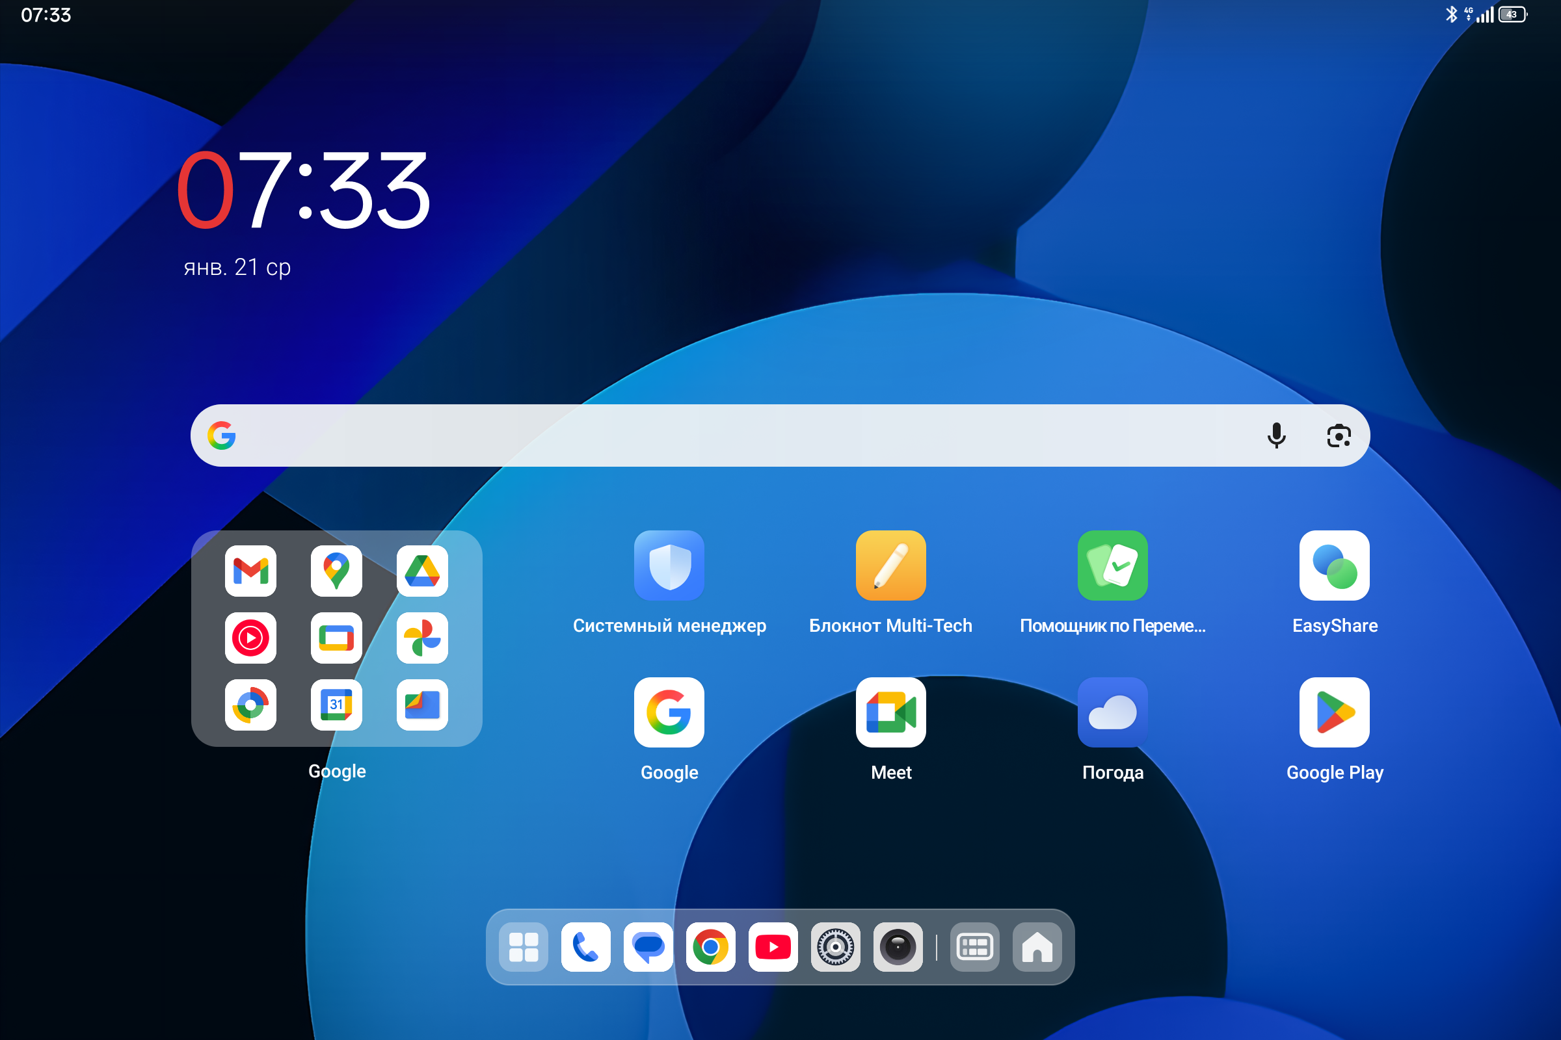Open the multicolor concentric-ring app in the Google folder
The image size is (1561, 1040).
pyautogui.click(x=250, y=705)
